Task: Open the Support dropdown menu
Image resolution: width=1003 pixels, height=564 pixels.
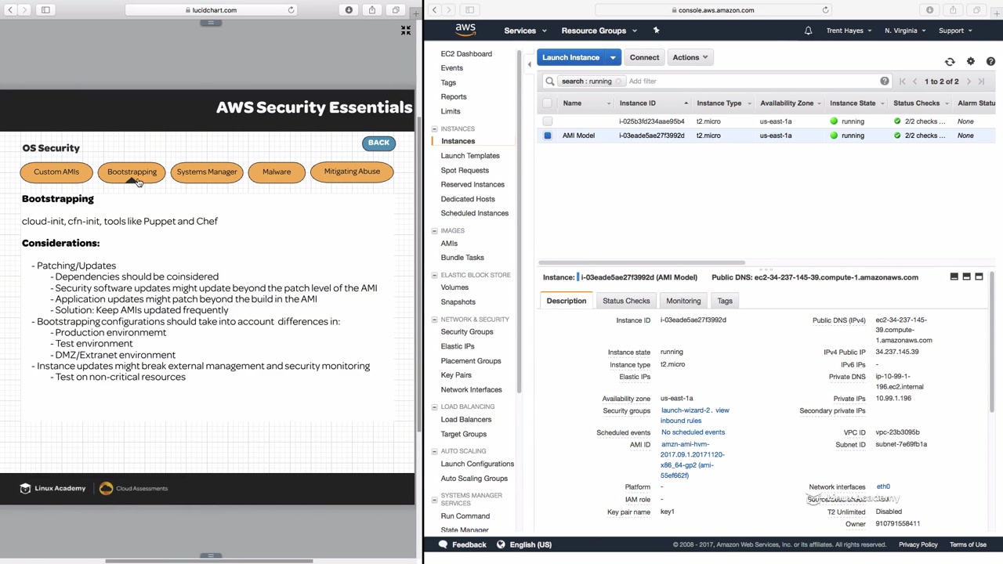Action: [955, 31]
